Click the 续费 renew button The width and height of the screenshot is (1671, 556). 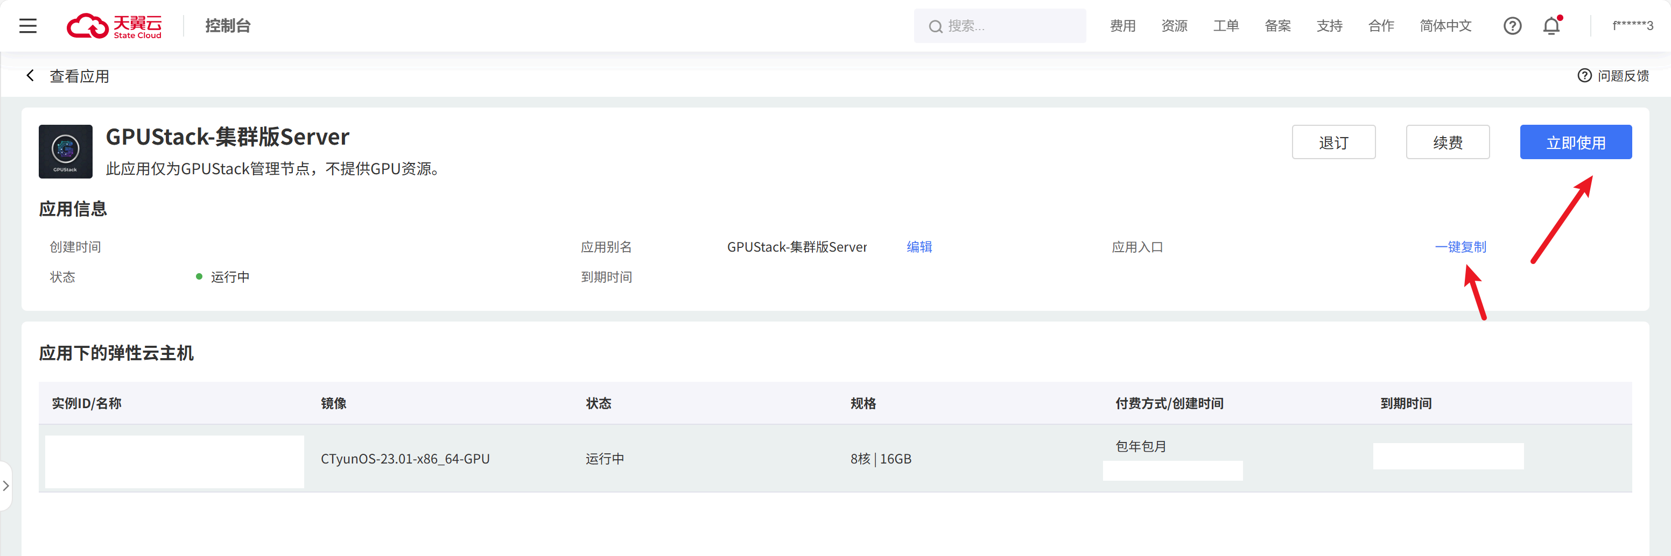coord(1448,142)
